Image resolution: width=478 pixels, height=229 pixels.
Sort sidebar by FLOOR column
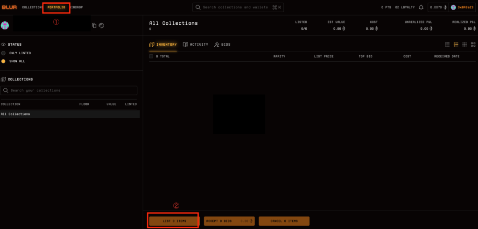84,104
